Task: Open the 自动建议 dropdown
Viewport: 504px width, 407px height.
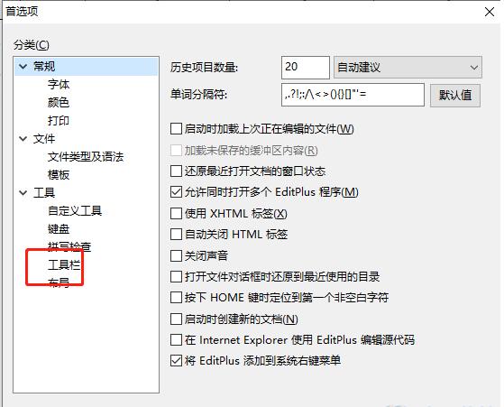Action: click(x=408, y=68)
